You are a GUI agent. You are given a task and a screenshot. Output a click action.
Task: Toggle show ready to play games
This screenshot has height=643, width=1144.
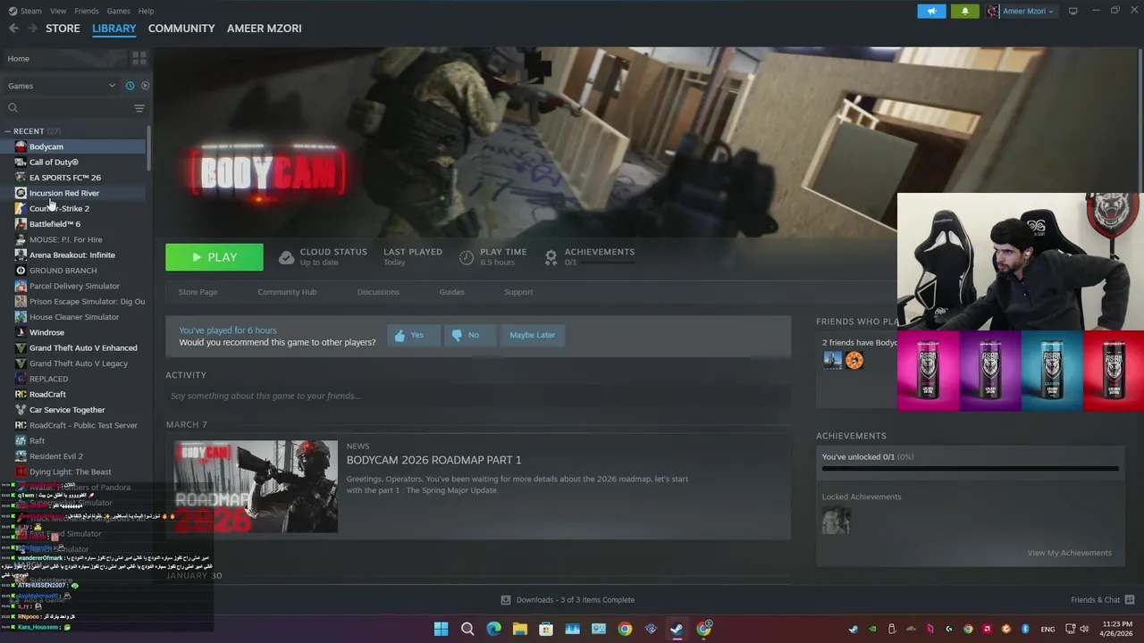(x=145, y=86)
